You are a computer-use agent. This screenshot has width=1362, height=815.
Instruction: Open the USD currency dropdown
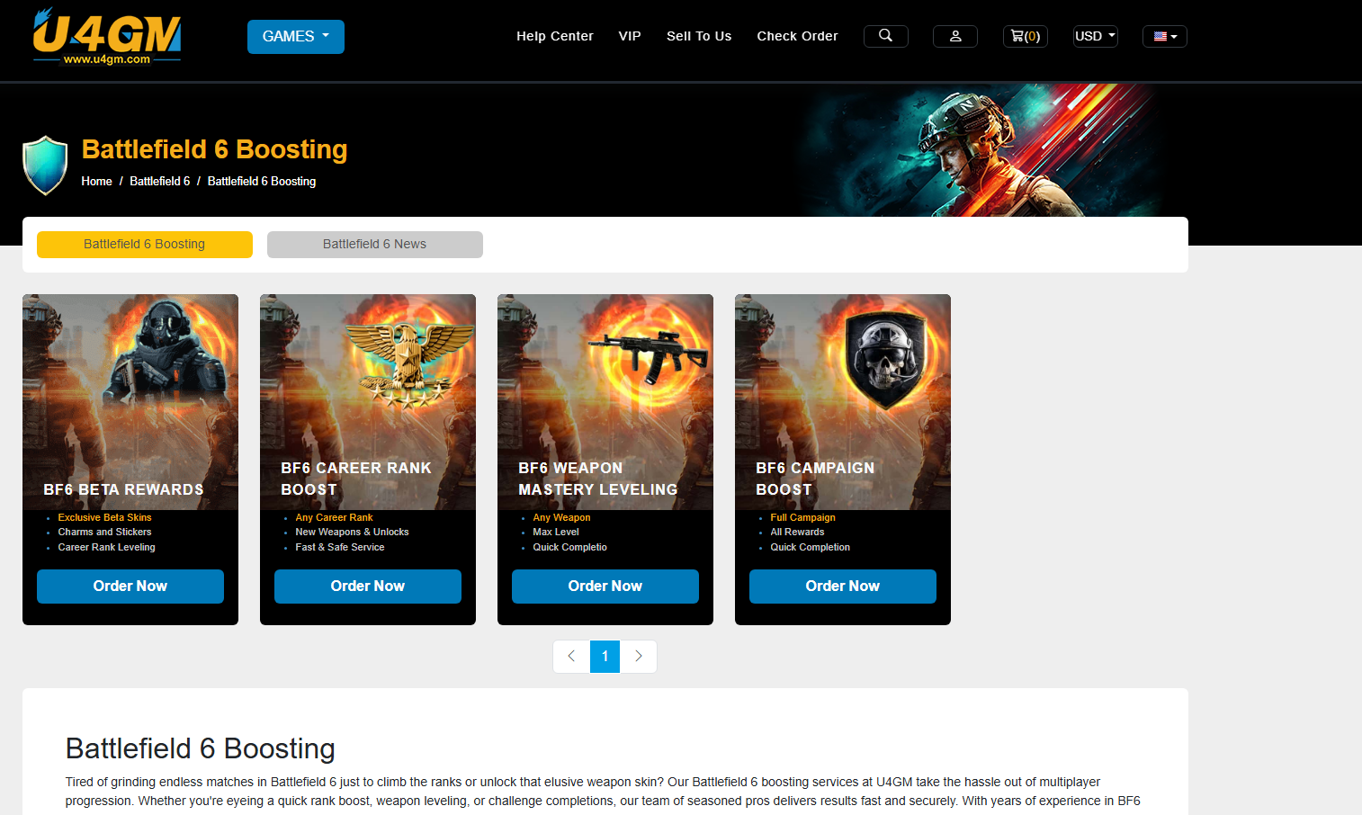1095,36
